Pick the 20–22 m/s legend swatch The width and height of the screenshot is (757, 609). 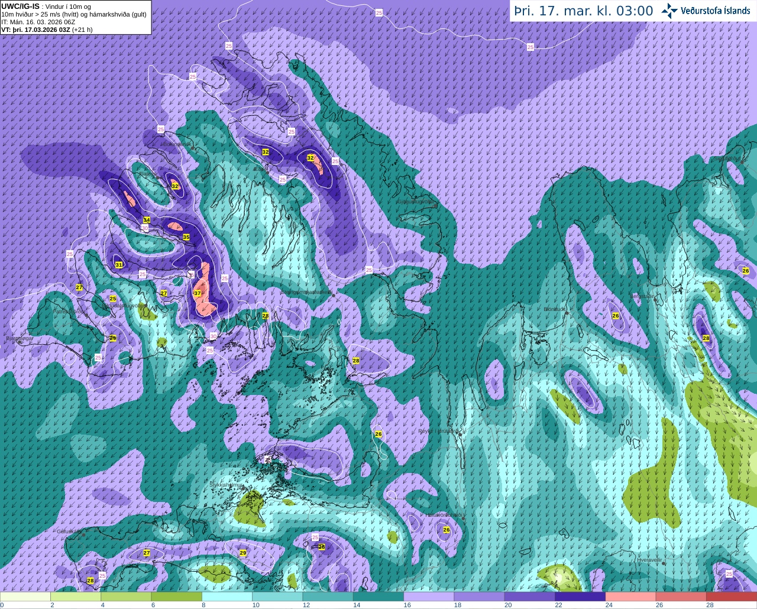pos(530,596)
